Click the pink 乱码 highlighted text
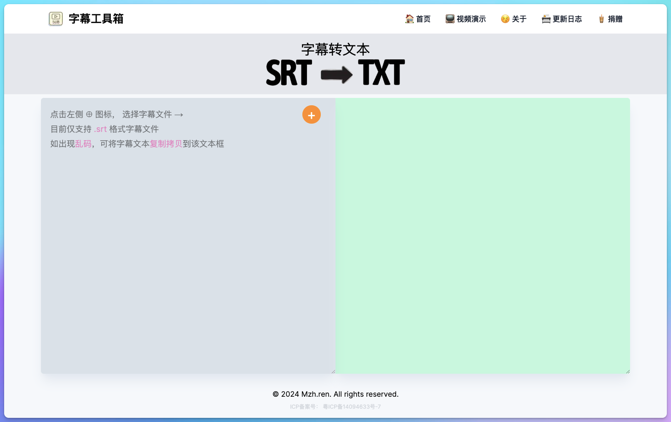Screen dimensions: 671x422 pos(83,144)
